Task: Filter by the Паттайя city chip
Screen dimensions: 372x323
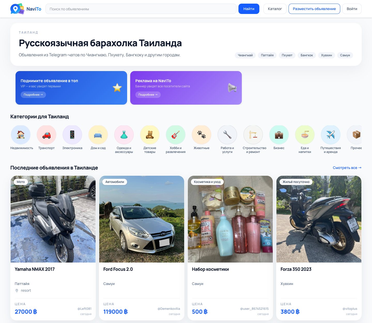Action: (x=267, y=55)
